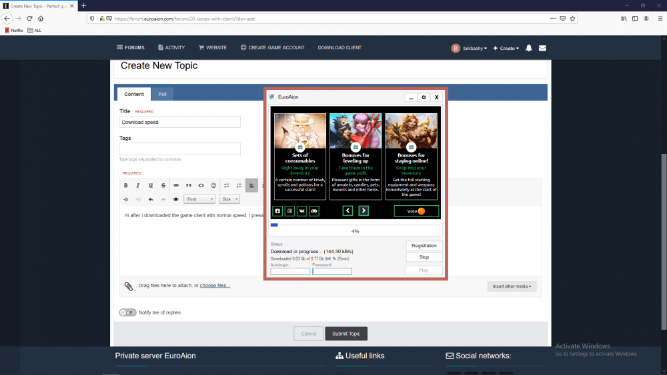This screenshot has height=375, width=667.
Task: Toggle Notify me of replies
Action: (x=127, y=312)
